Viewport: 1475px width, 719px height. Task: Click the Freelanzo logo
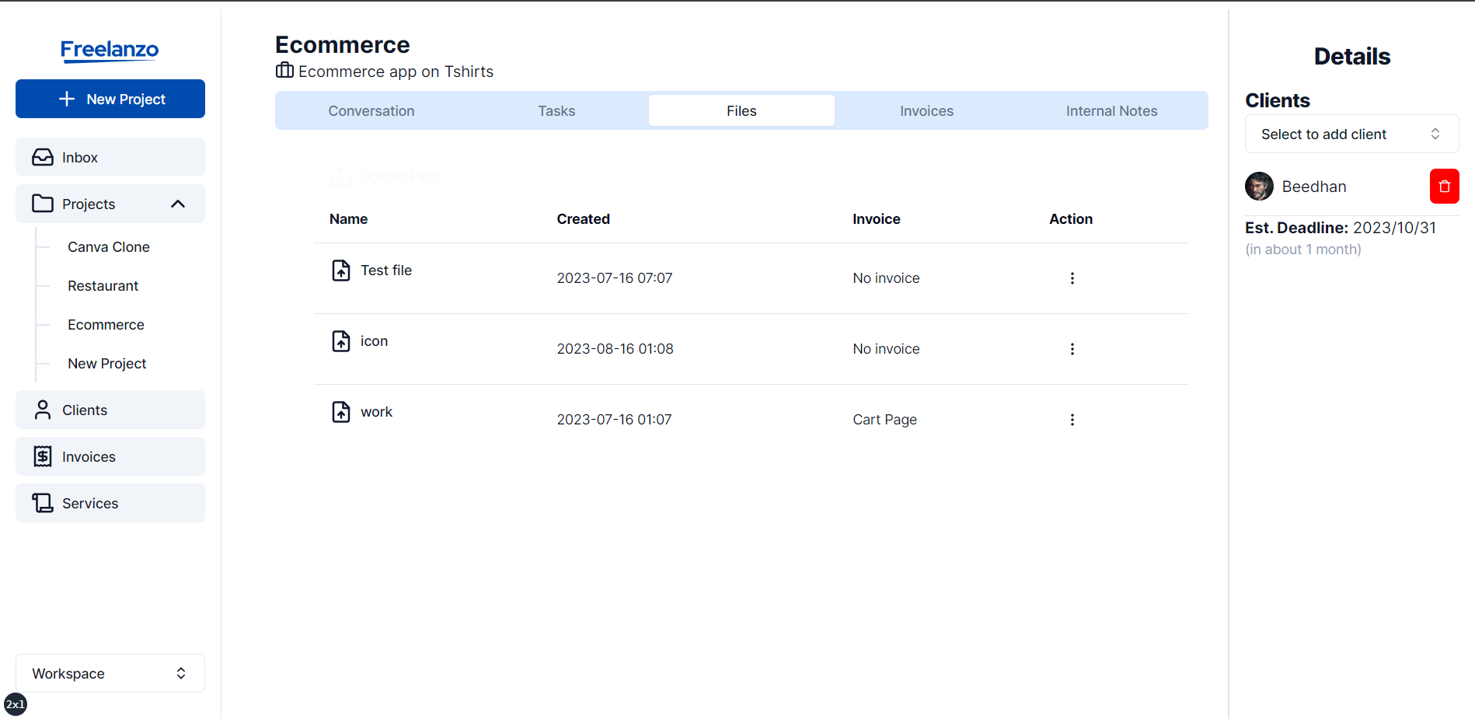click(110, 51)
